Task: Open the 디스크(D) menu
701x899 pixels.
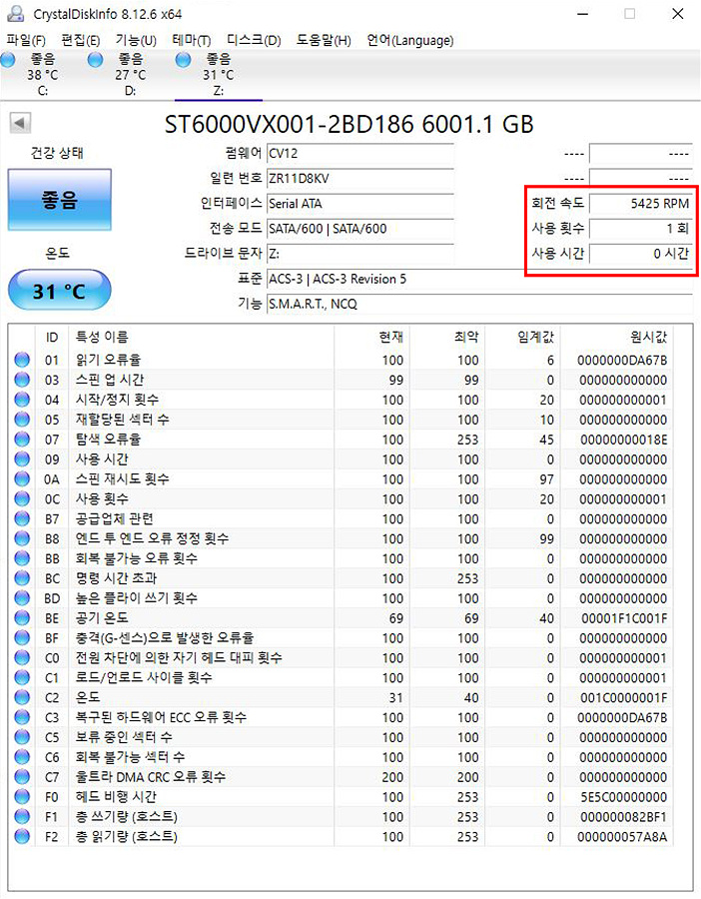Action: click(x=254, y=40)
